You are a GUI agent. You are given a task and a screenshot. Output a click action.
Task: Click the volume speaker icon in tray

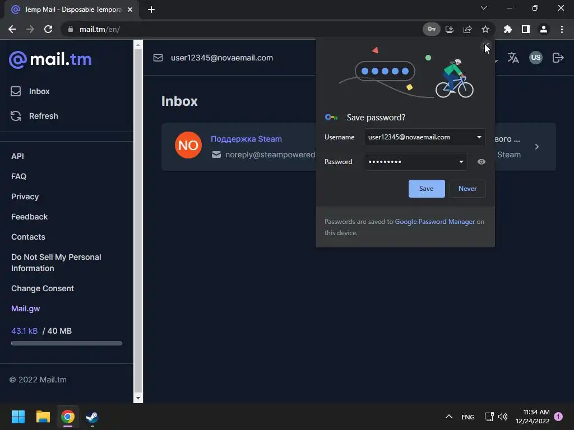[503, 417]
